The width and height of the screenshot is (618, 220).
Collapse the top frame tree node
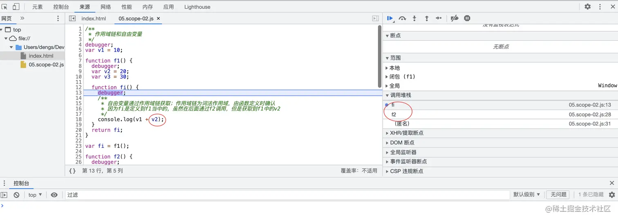2,30
